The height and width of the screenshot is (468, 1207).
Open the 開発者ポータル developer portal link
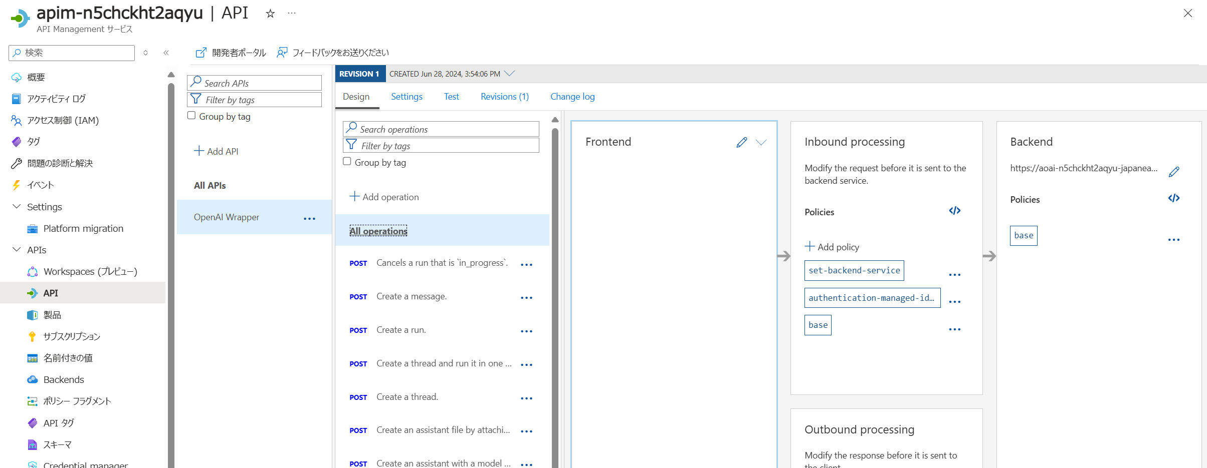coord(231,53)
